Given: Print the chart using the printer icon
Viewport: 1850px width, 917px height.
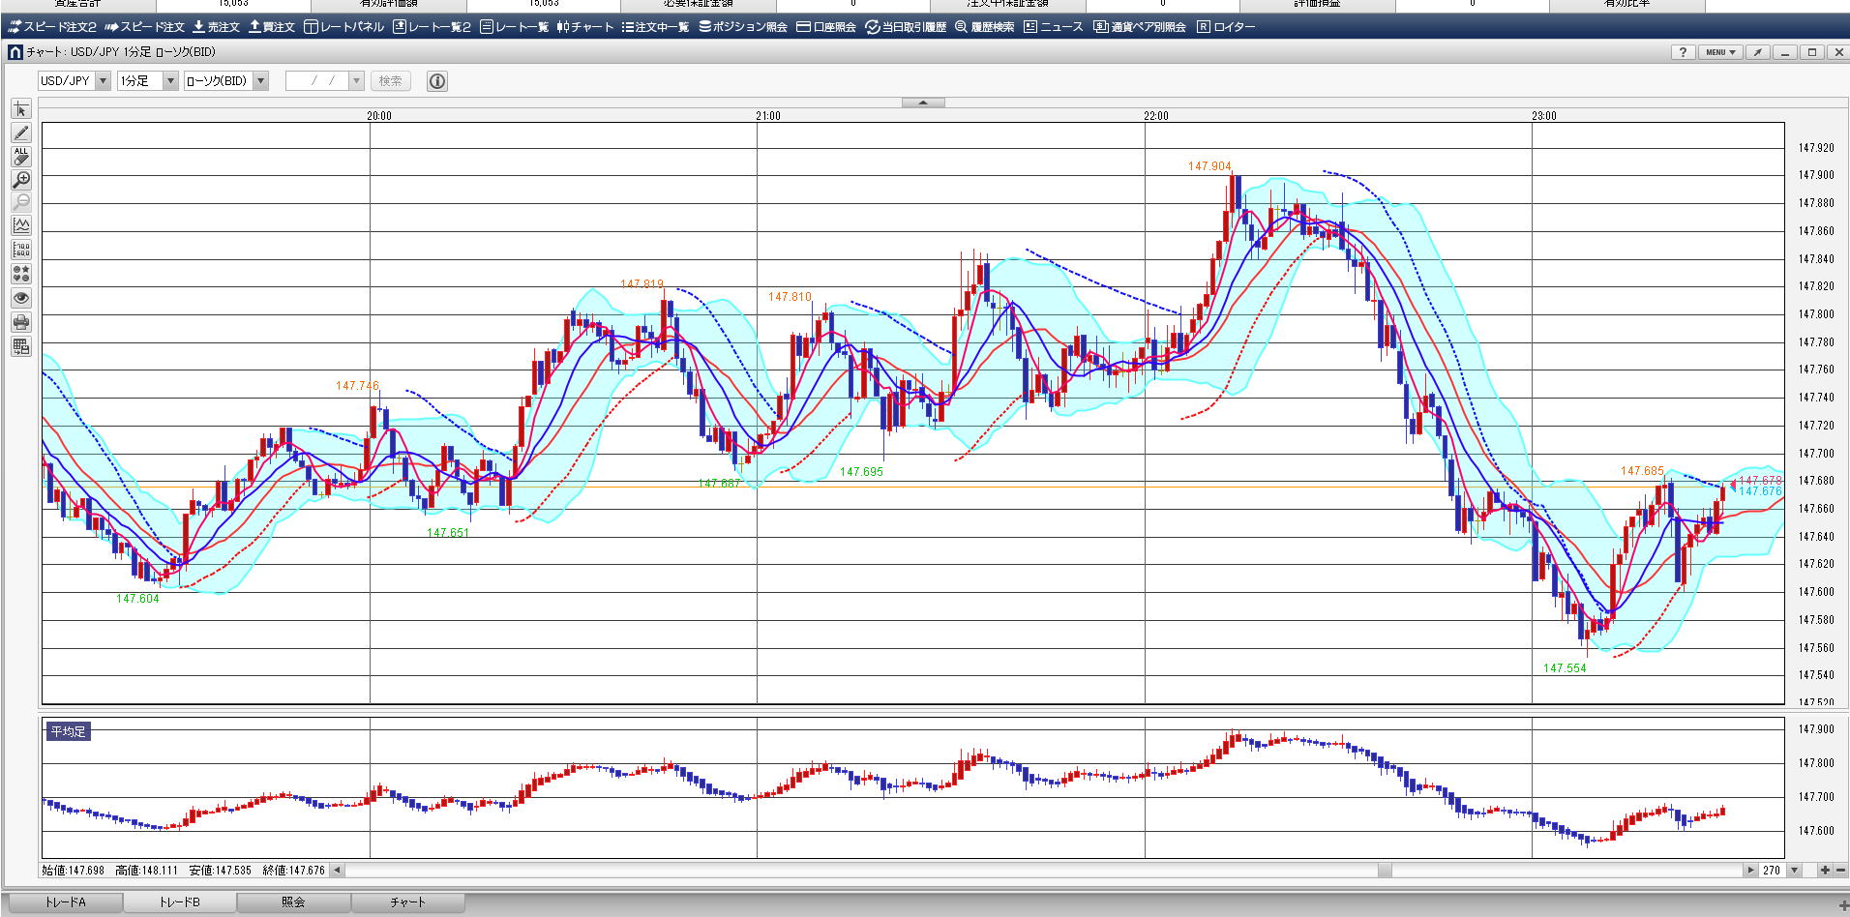Looking at the screenshot, I should tap(21, 322).
